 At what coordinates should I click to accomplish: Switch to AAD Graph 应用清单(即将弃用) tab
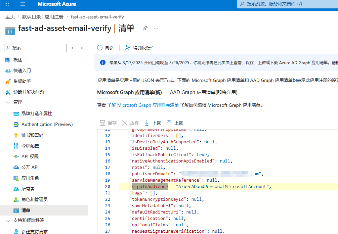click(204, 92)
